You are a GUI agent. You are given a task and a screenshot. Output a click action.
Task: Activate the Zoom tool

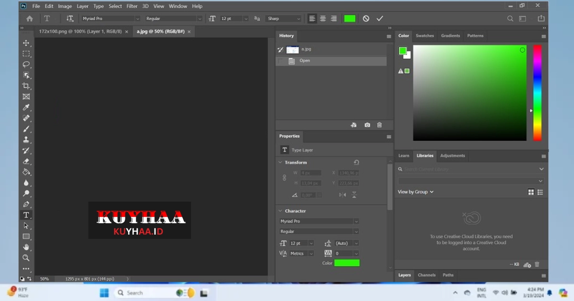(x=26, y=258)
